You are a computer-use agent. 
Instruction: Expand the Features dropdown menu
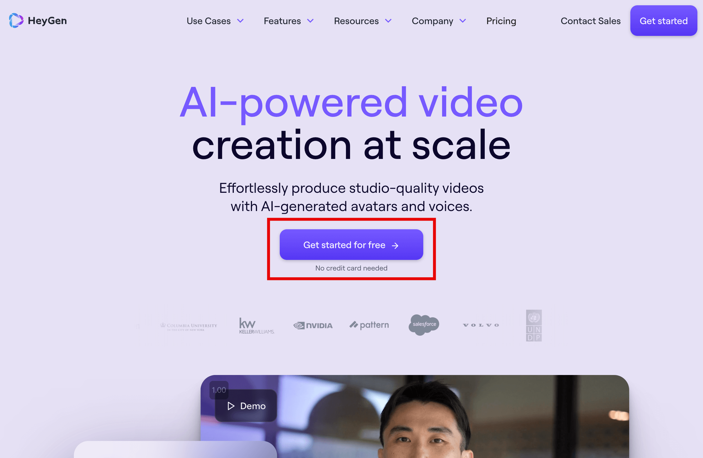[288, 21]
